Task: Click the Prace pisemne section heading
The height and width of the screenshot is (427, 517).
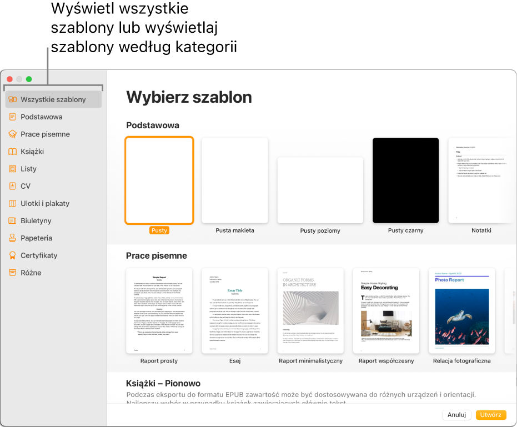Action: [156, 255]
